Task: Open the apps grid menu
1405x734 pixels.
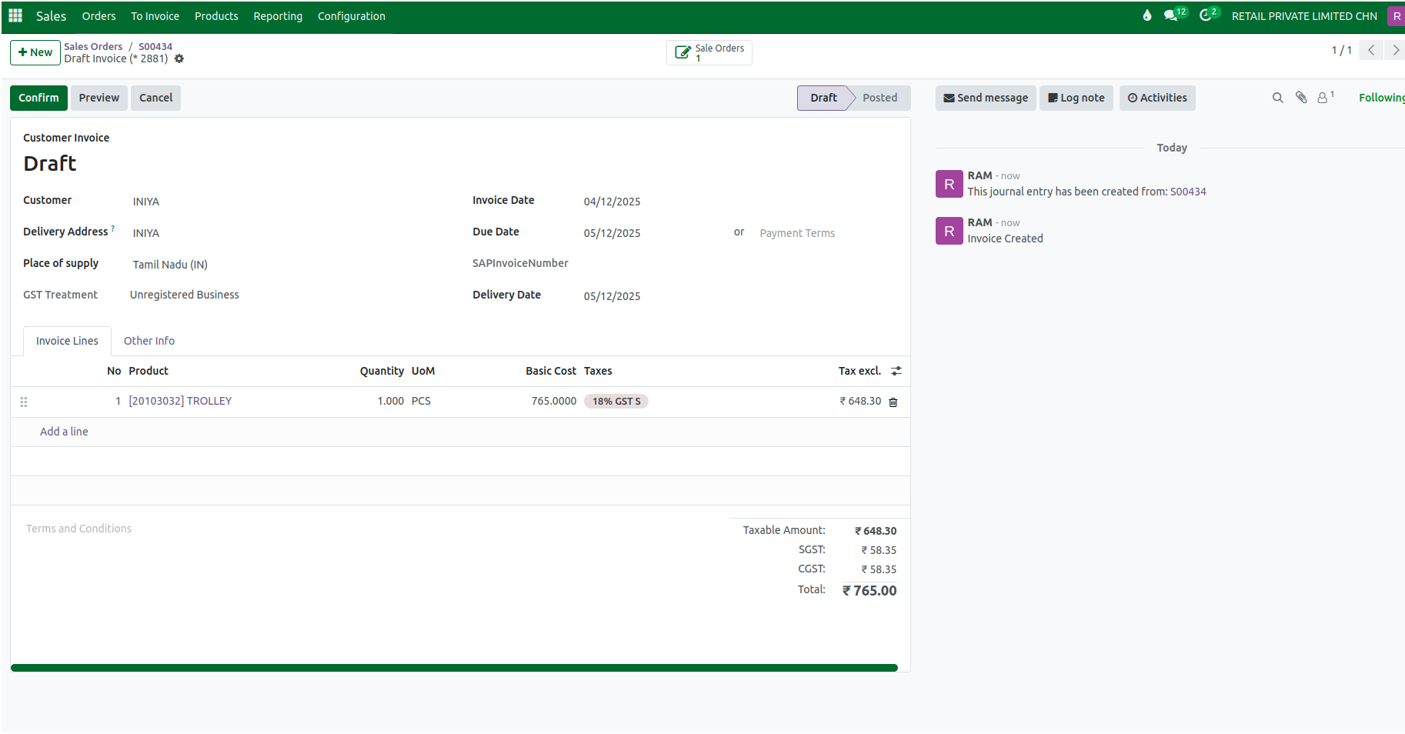Action: pyautogui.click(x=15, y=15)
